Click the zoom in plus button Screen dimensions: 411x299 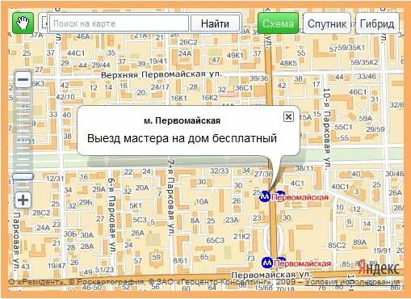pos(23,200)
